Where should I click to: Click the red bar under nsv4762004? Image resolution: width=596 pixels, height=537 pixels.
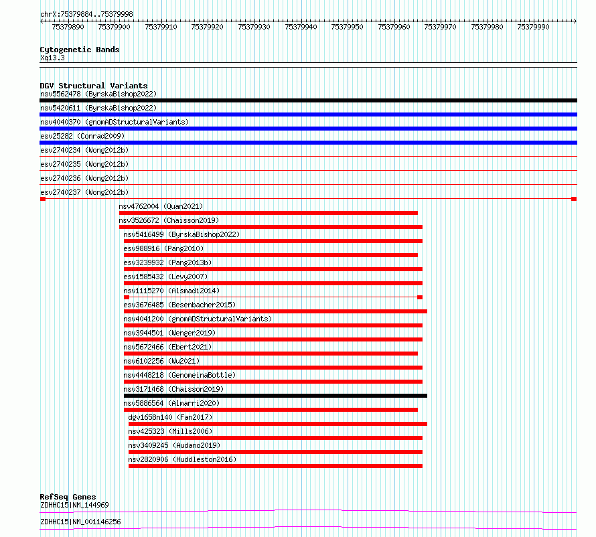(269, 213)
